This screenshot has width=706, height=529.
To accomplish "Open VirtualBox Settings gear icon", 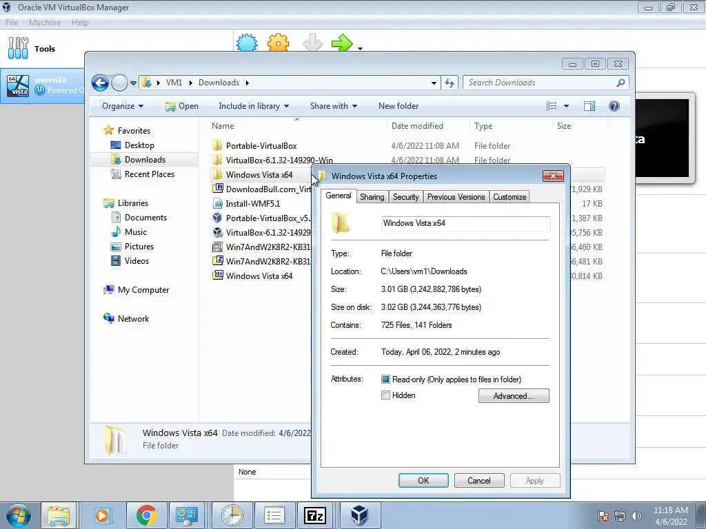I will [279, 43].
